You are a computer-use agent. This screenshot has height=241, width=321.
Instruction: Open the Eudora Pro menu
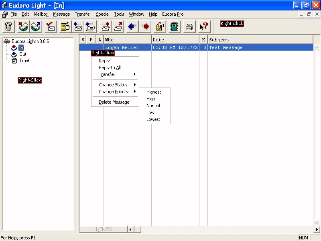tap(173, 14)
